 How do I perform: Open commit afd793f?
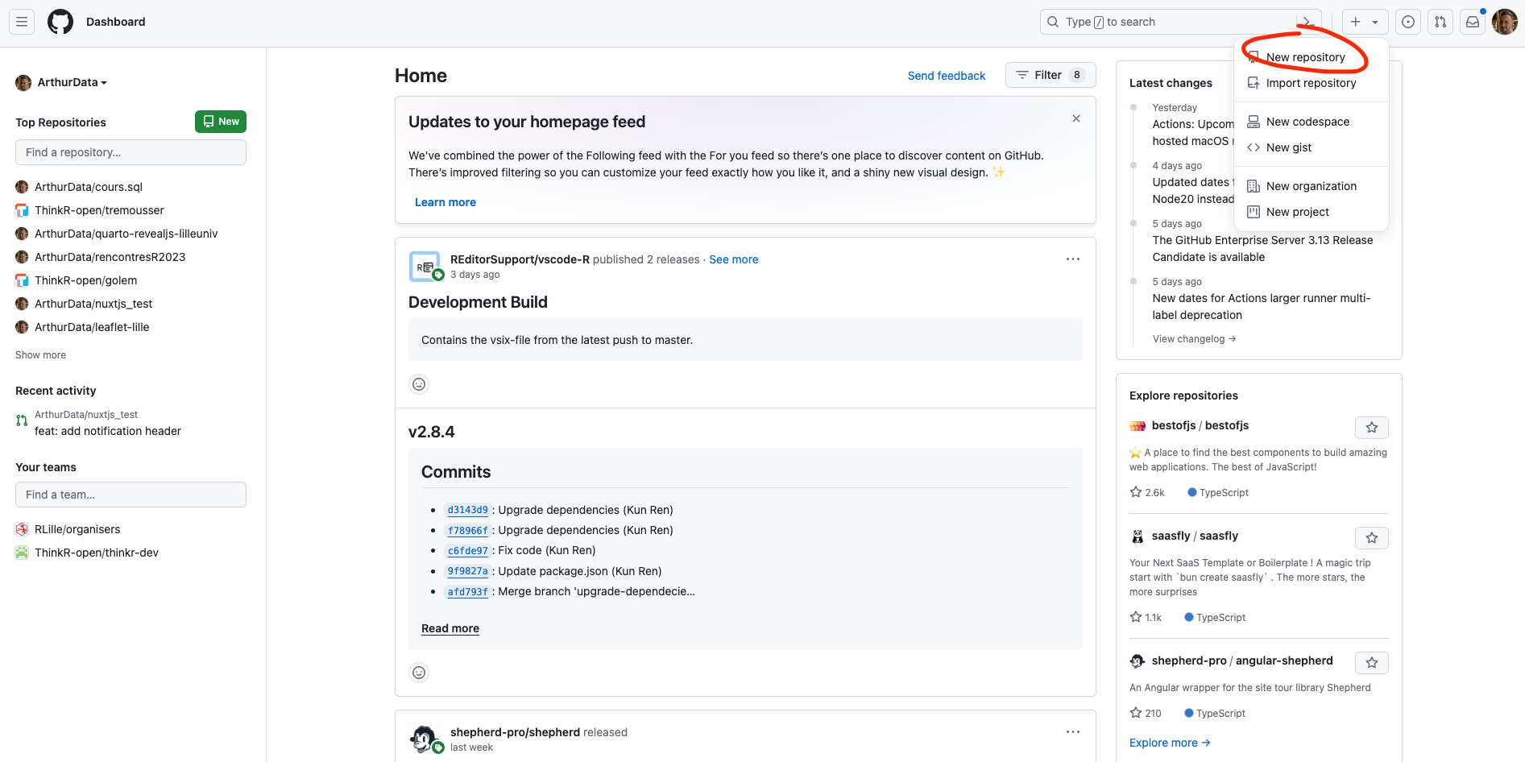468,591
